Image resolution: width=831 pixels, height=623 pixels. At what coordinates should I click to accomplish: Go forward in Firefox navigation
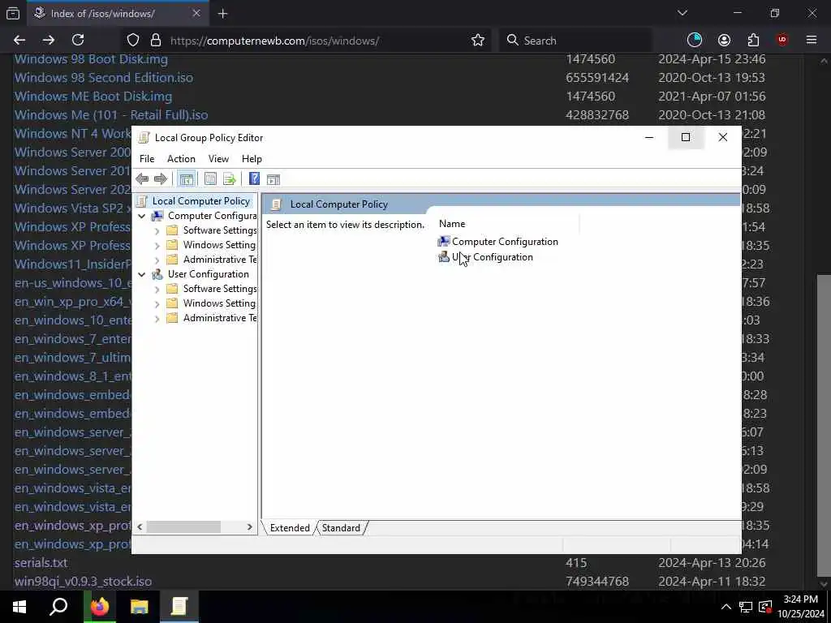(x=48, y=40)
